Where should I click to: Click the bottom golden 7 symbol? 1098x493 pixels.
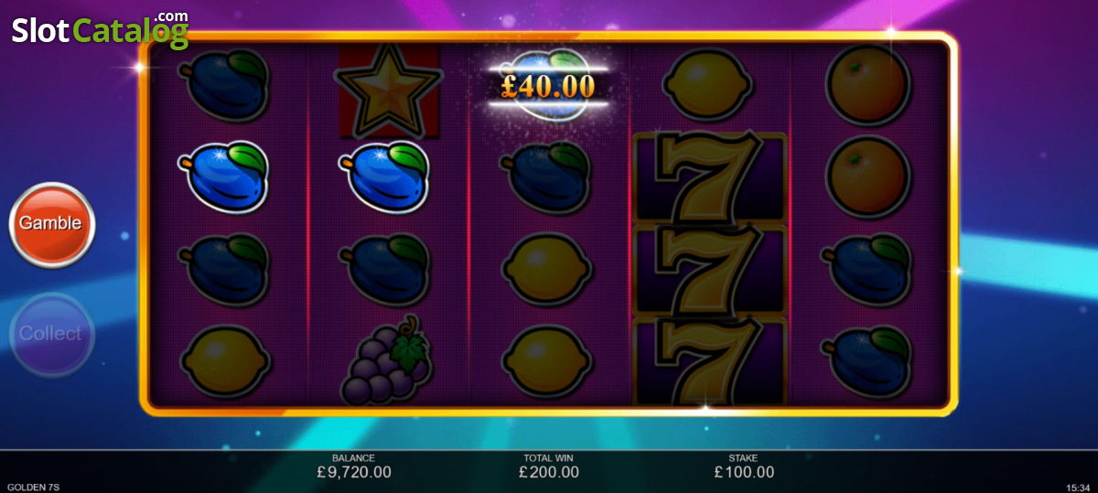click(x=709, y=361)
